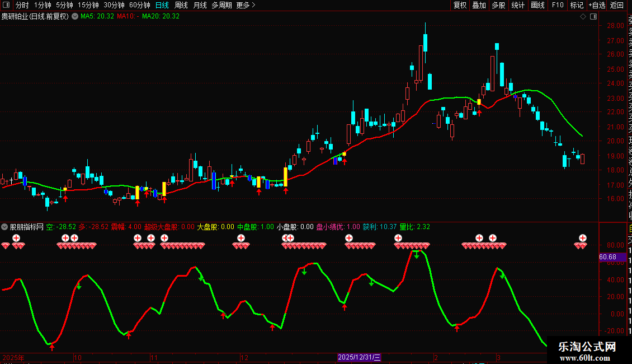Click the 获利: 10.37 value
This screenshot has height=364, width=632.
(x=380, y=227)
